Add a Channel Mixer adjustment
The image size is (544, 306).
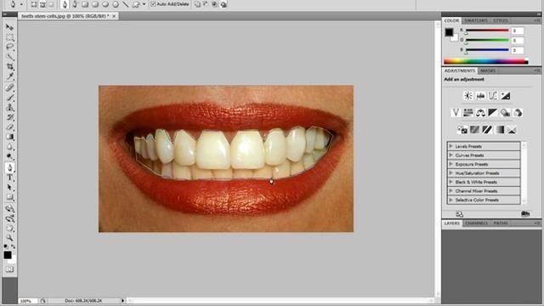(x=518, y=113)
